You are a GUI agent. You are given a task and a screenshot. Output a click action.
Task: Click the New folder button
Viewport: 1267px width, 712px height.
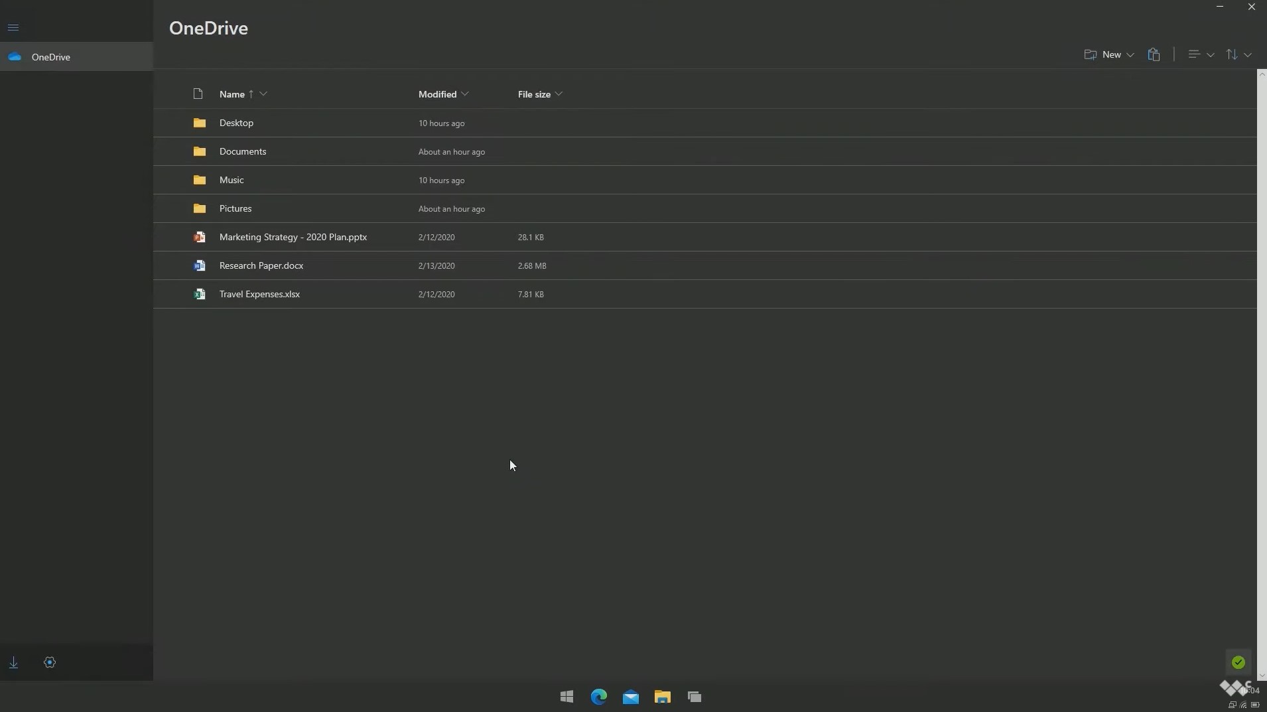coord(1102,54)
